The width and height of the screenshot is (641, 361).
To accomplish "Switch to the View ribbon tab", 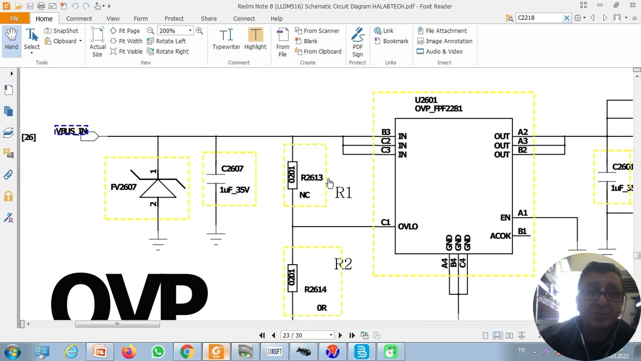I will coord(113,19).
